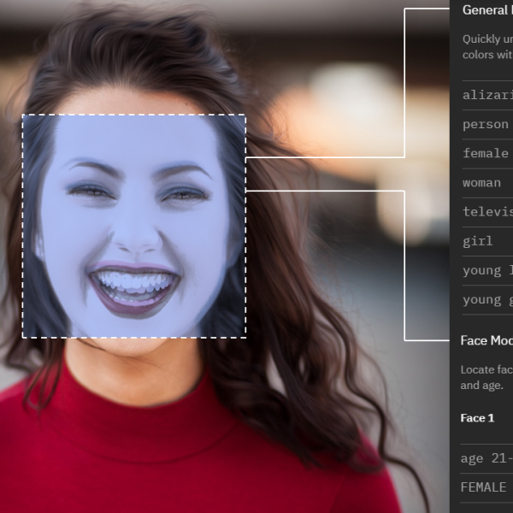The height and width of the screenshot is (513, 513).
Task: Click the "person" tag row
Action: tap(487, 125)
